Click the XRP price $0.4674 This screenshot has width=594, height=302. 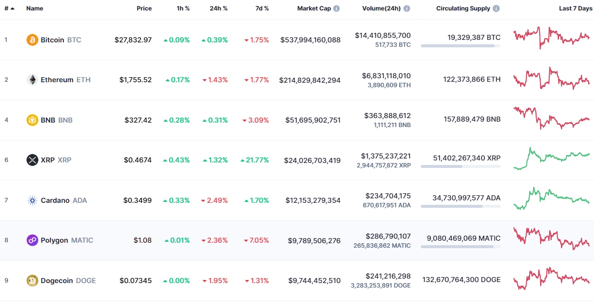pyautogui.click(x=138, y=160)
